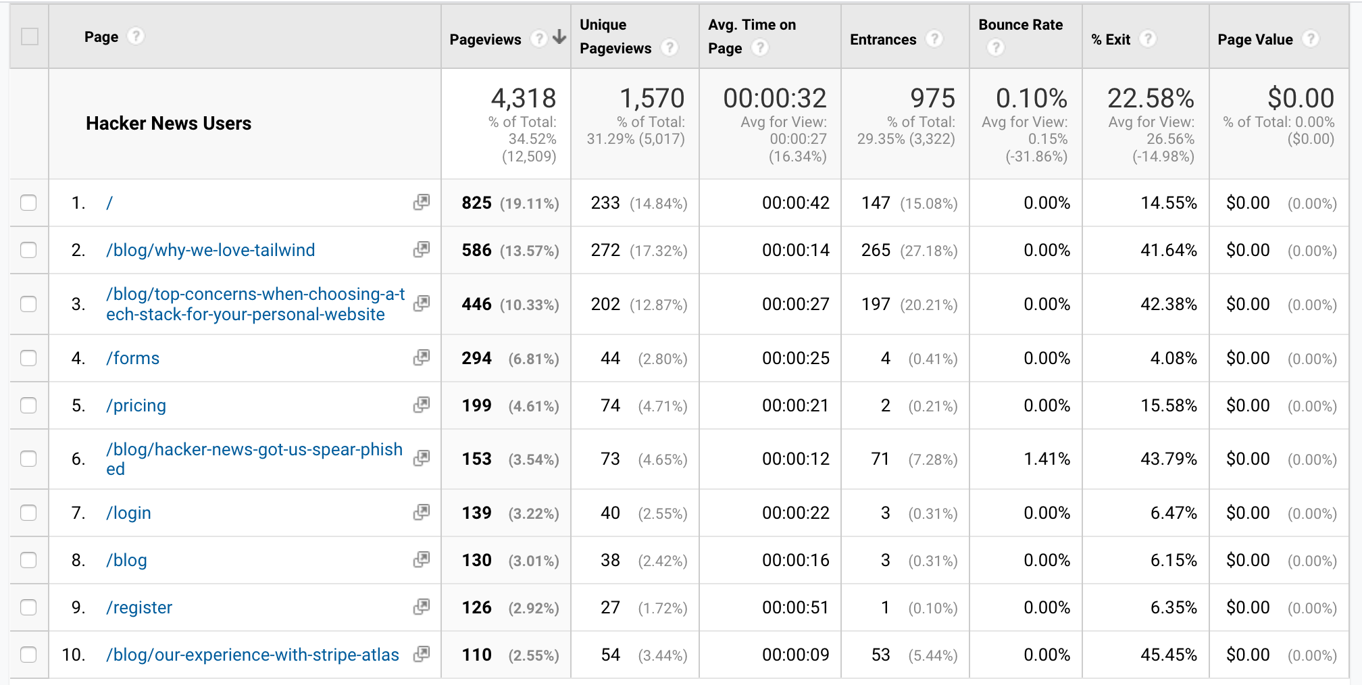Open the /login page link
Image resolution: width=1362 pixels, height=685 pixels.
click(128, 513)
